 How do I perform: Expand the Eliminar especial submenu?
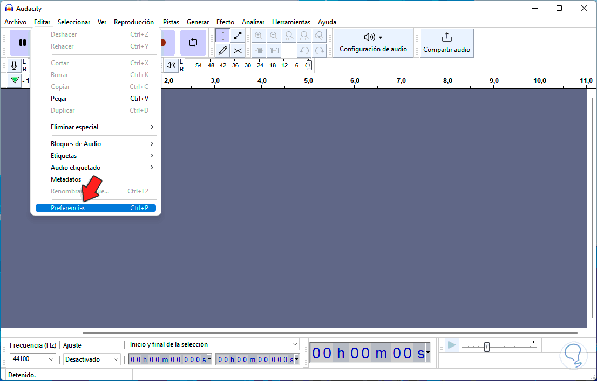(96, 127)
